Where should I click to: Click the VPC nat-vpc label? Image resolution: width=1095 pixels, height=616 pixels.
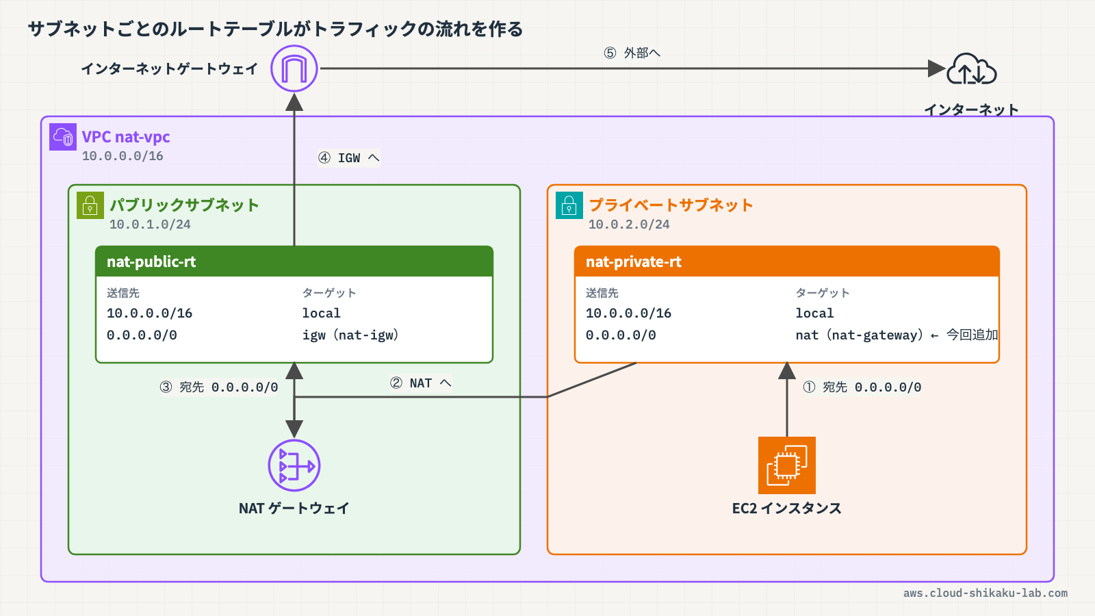coord(126,137)
